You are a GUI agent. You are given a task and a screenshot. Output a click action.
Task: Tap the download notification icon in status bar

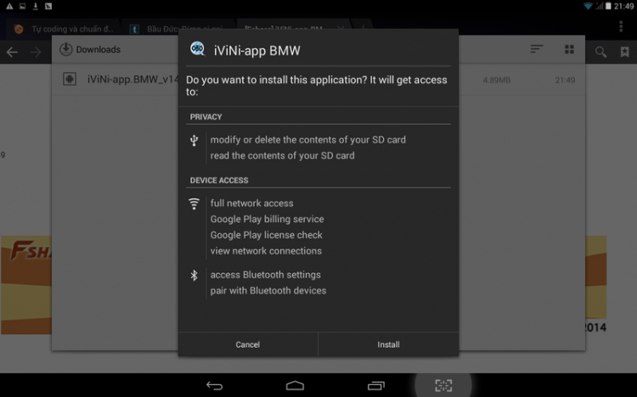point(36,6)
